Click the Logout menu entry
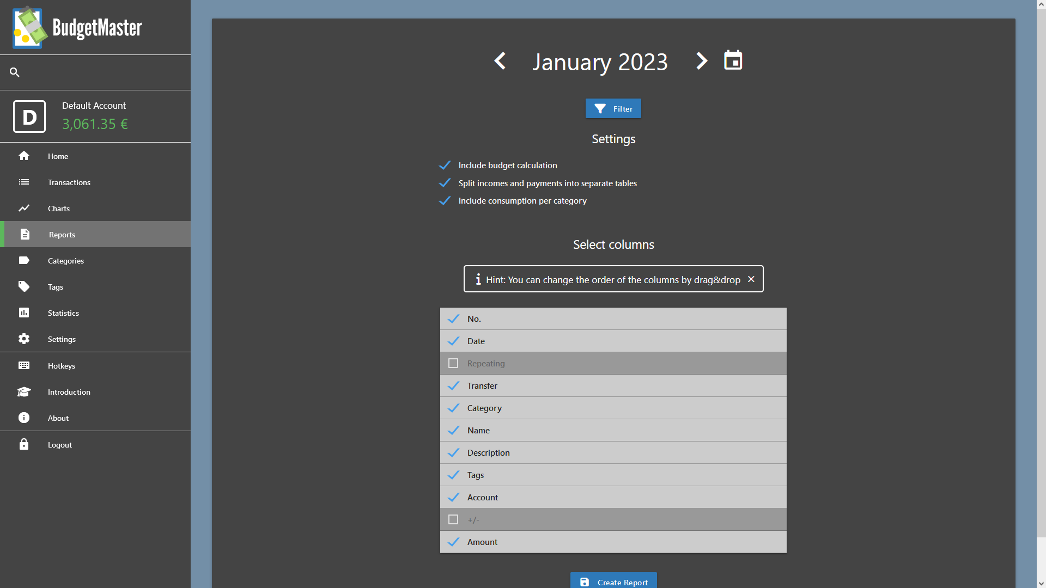This screenshot has height=588, width=1046. 95,444
